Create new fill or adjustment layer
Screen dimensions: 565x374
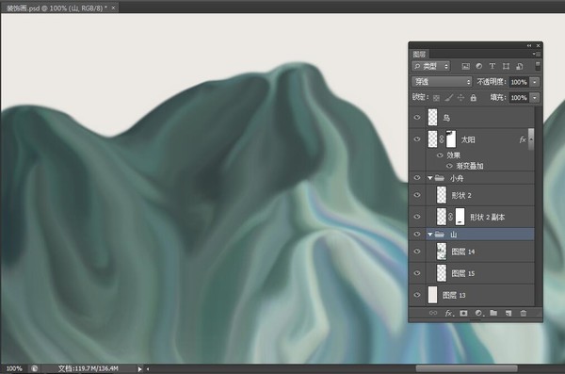[x=479, y=313]
